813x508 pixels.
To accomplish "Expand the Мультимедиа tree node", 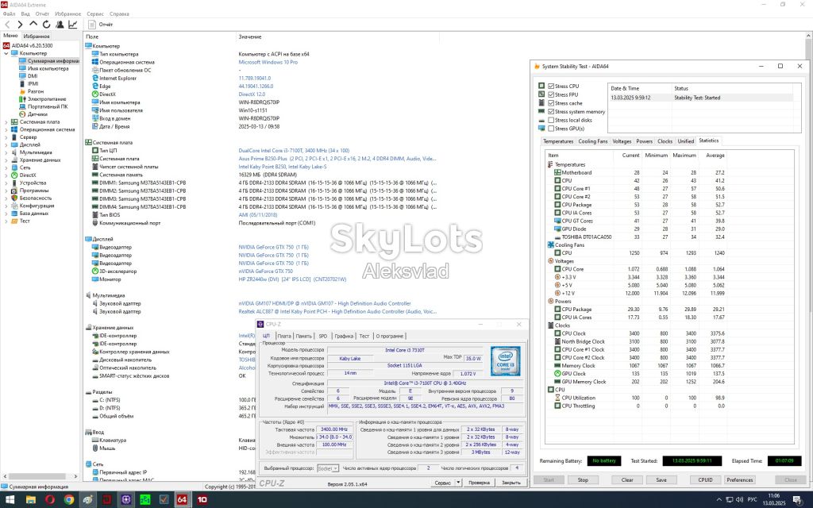I will pyautogui.click(x=6, y=152).
